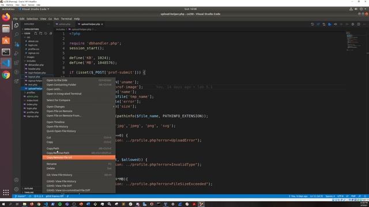Switch to the admin.php editor tab
The height and width of the screenshot is (207, 369).
[x=65, y=24]
